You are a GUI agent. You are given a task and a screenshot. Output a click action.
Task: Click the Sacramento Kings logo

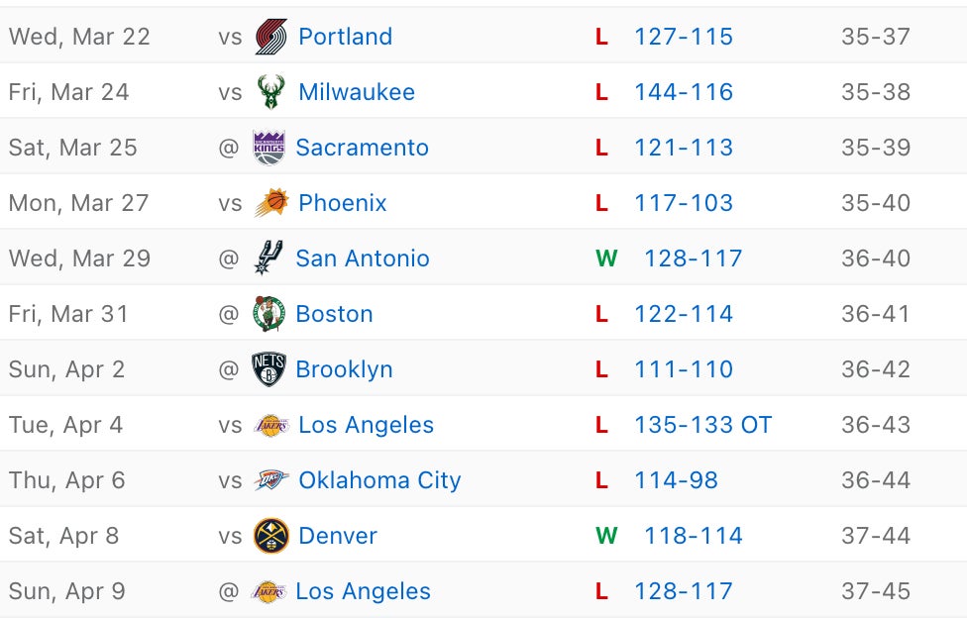[269, 148]
